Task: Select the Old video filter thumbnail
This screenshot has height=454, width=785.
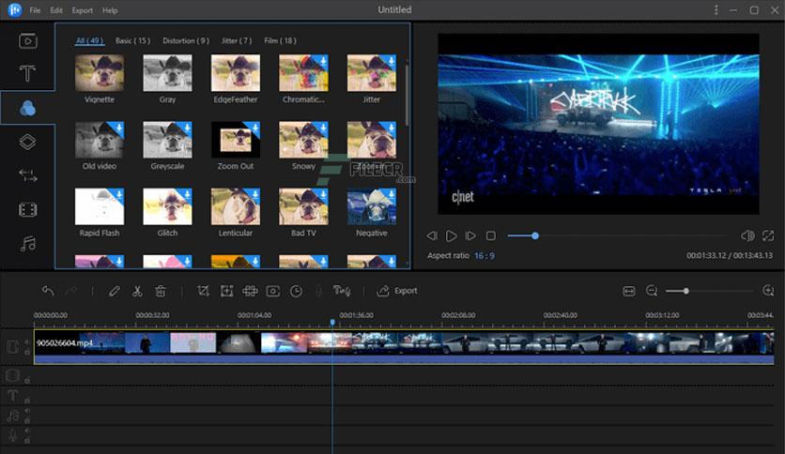Action: 100,145
